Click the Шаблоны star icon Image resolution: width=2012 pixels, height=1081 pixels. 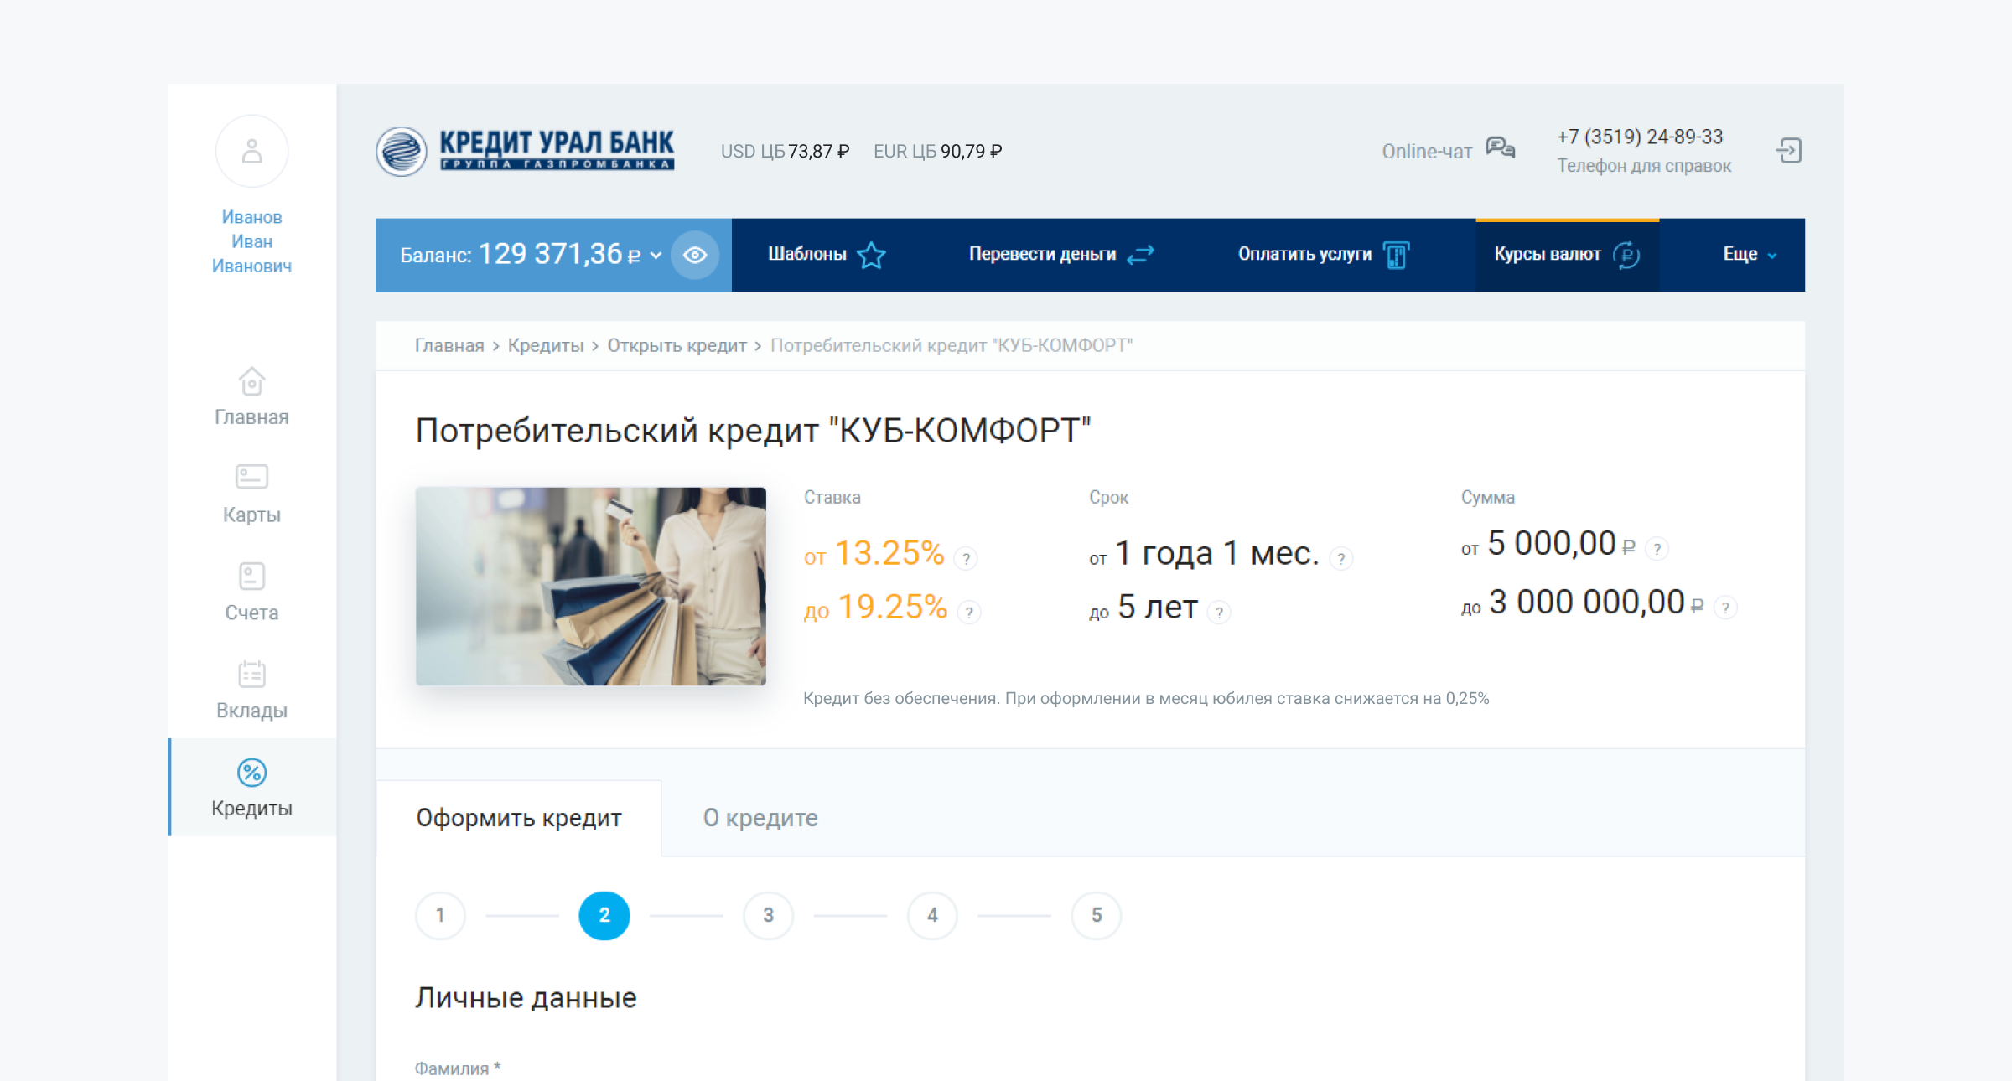point(872,255)
